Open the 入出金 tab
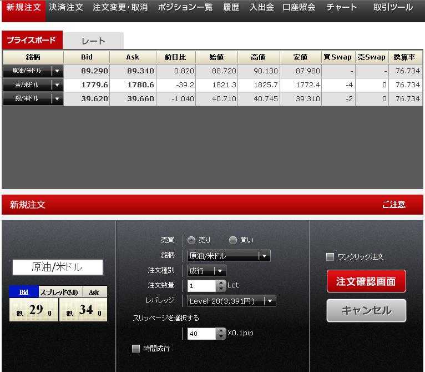This screenshot has width=425, height=372. pyautogui.click(x=261, y=7)
